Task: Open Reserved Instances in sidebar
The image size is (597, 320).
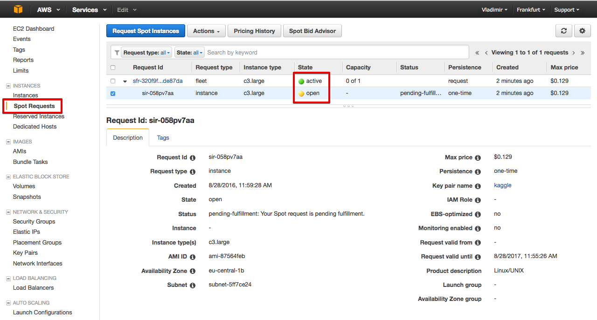Action: click(x=39, y=116)
